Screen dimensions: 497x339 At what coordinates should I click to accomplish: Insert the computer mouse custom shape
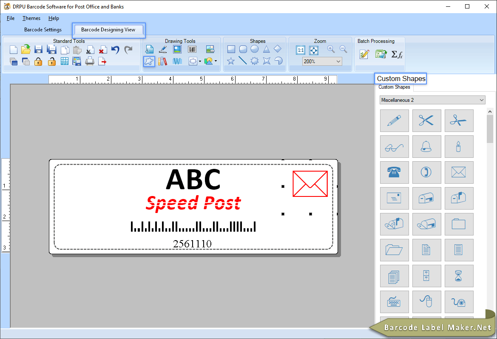[426, 302]
